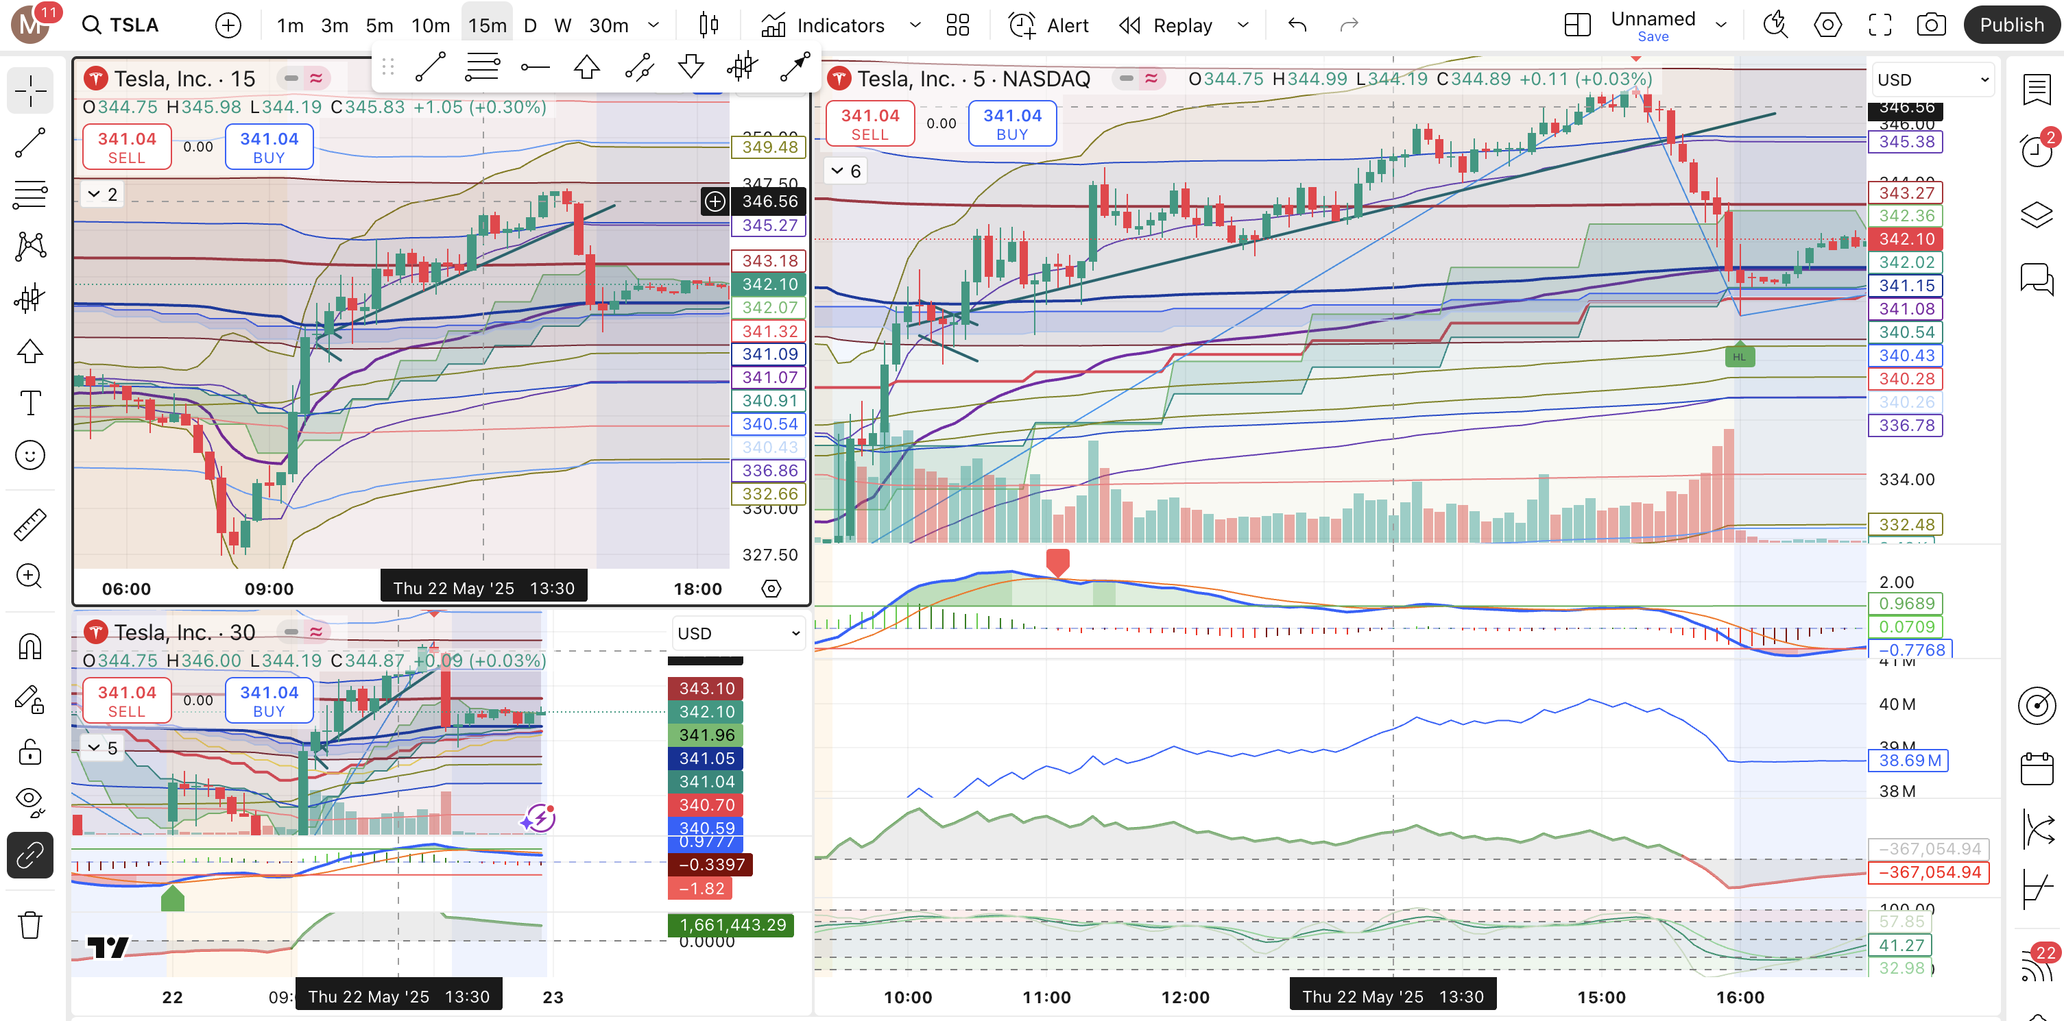This screenshot has height=1021, width=2064.
Task: Open the Indicators dialog
Action: pos(822,25)
